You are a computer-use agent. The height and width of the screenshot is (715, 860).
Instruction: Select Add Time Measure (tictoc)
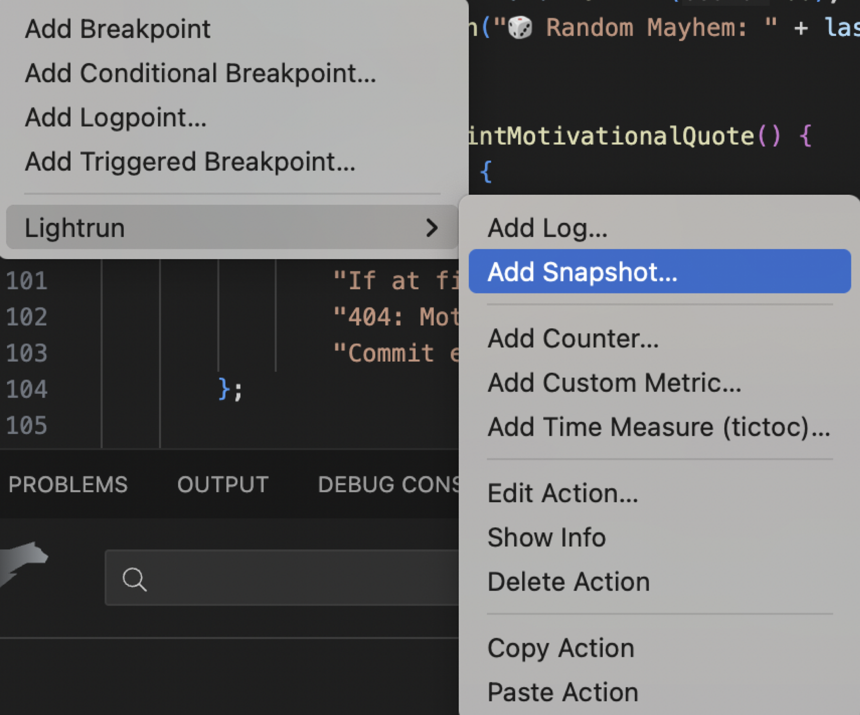coord(658,427)
